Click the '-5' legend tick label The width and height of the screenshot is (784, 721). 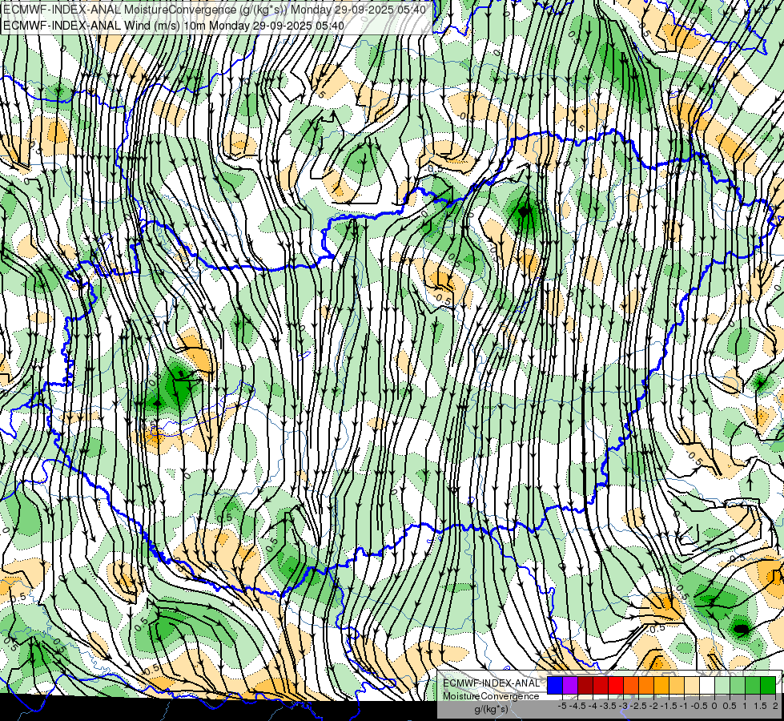[x=562, y=706]
